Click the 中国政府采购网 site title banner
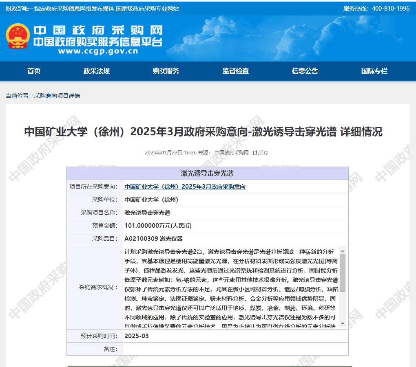The width and height of the screenshot is (416, 367). click(x=98, y=30)
